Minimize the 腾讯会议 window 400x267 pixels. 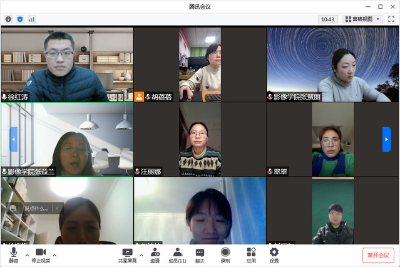368,7
